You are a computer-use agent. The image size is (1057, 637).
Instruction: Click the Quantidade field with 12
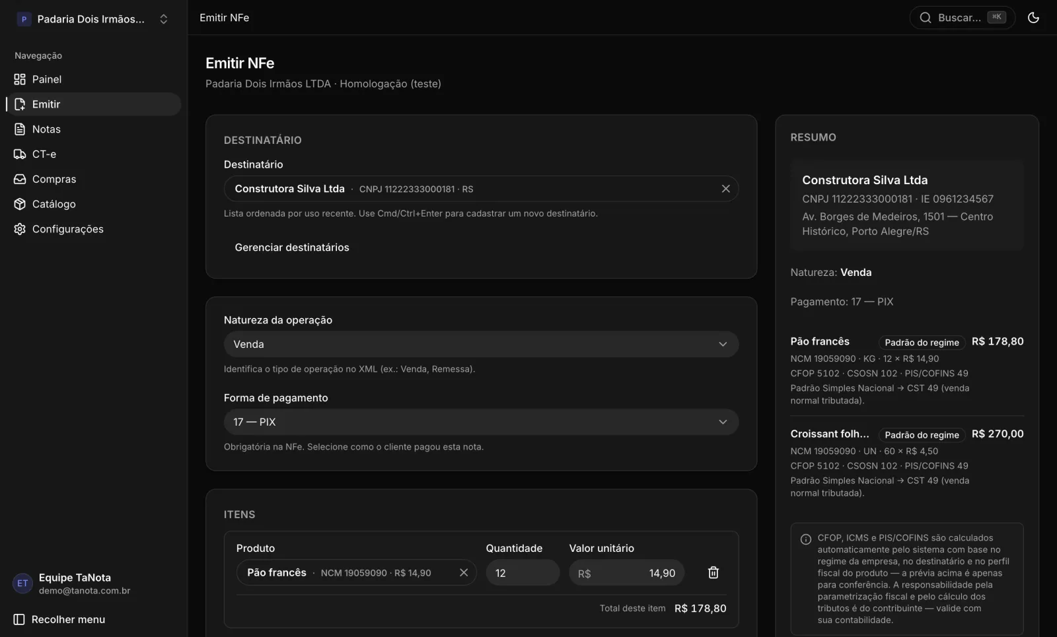pos(523,573)
